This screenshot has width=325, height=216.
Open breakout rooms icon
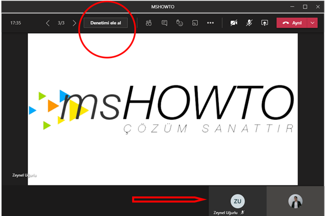195,23
